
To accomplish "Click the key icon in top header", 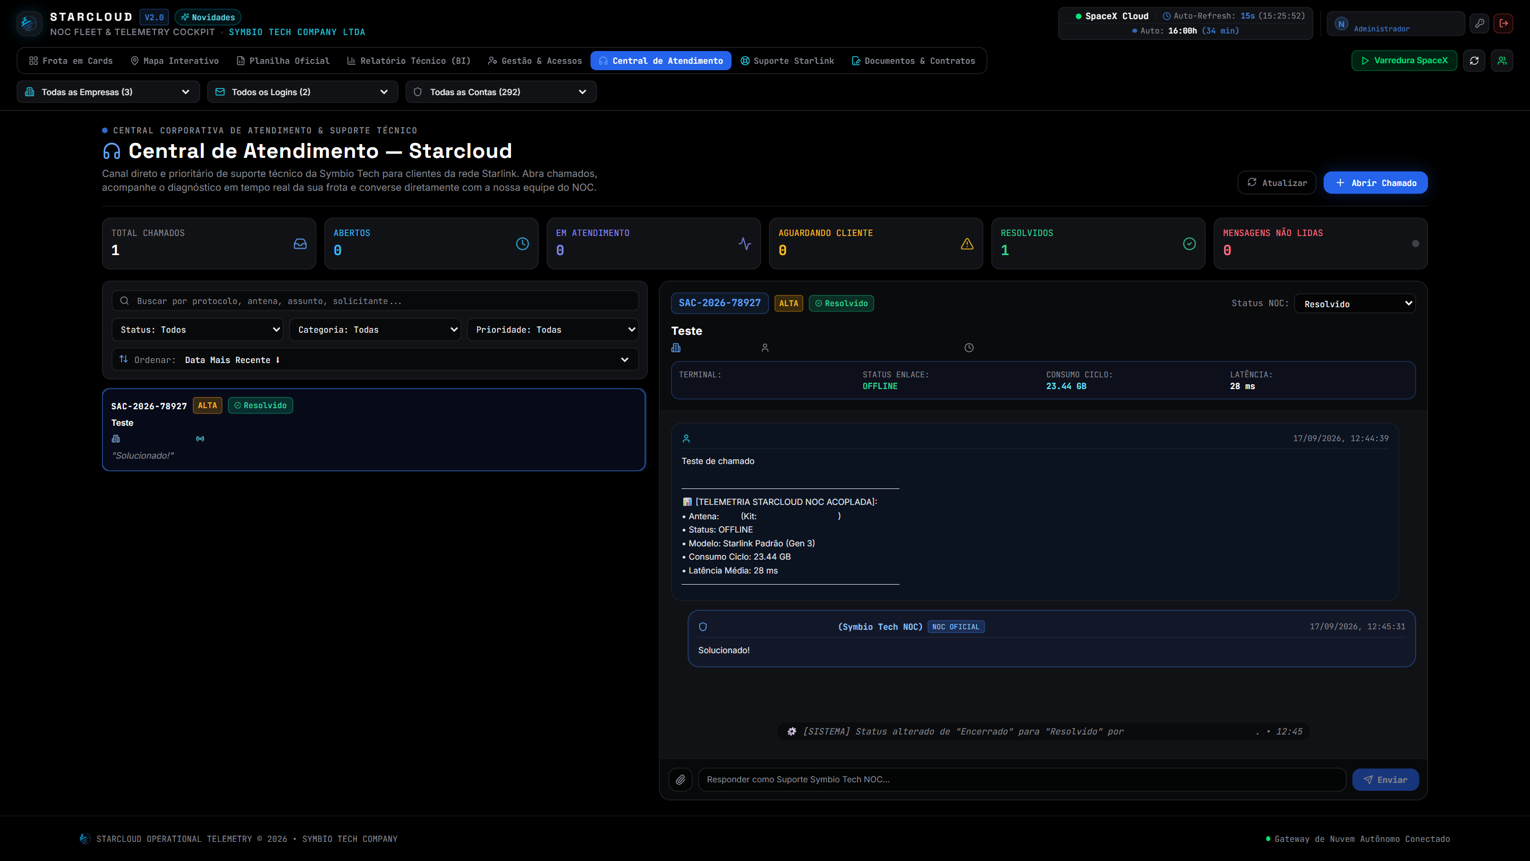I will point(1480,24).
